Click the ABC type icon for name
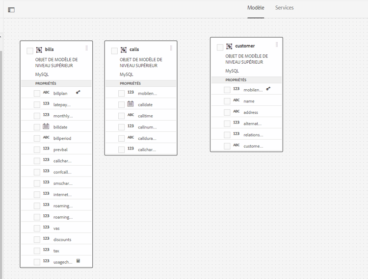This screenshot has width=368, height=279. click(237, 100)
